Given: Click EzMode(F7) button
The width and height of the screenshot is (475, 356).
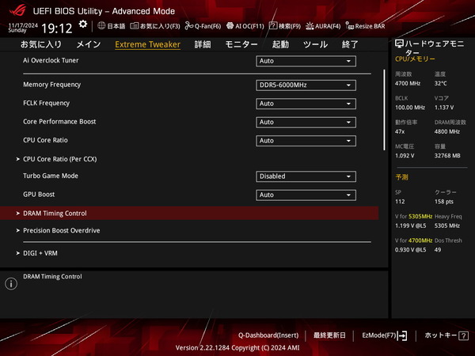Looking at the screenshot, I should 385,335.
